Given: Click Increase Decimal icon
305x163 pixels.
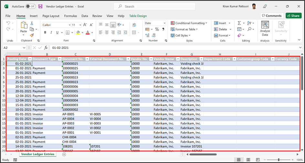Looking at the screenshot, I should pyautogui.click(x=147, y=35).
